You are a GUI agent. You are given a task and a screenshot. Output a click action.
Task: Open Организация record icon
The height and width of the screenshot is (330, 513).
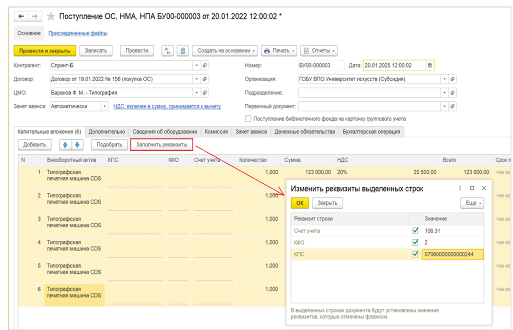coord(452,79)
